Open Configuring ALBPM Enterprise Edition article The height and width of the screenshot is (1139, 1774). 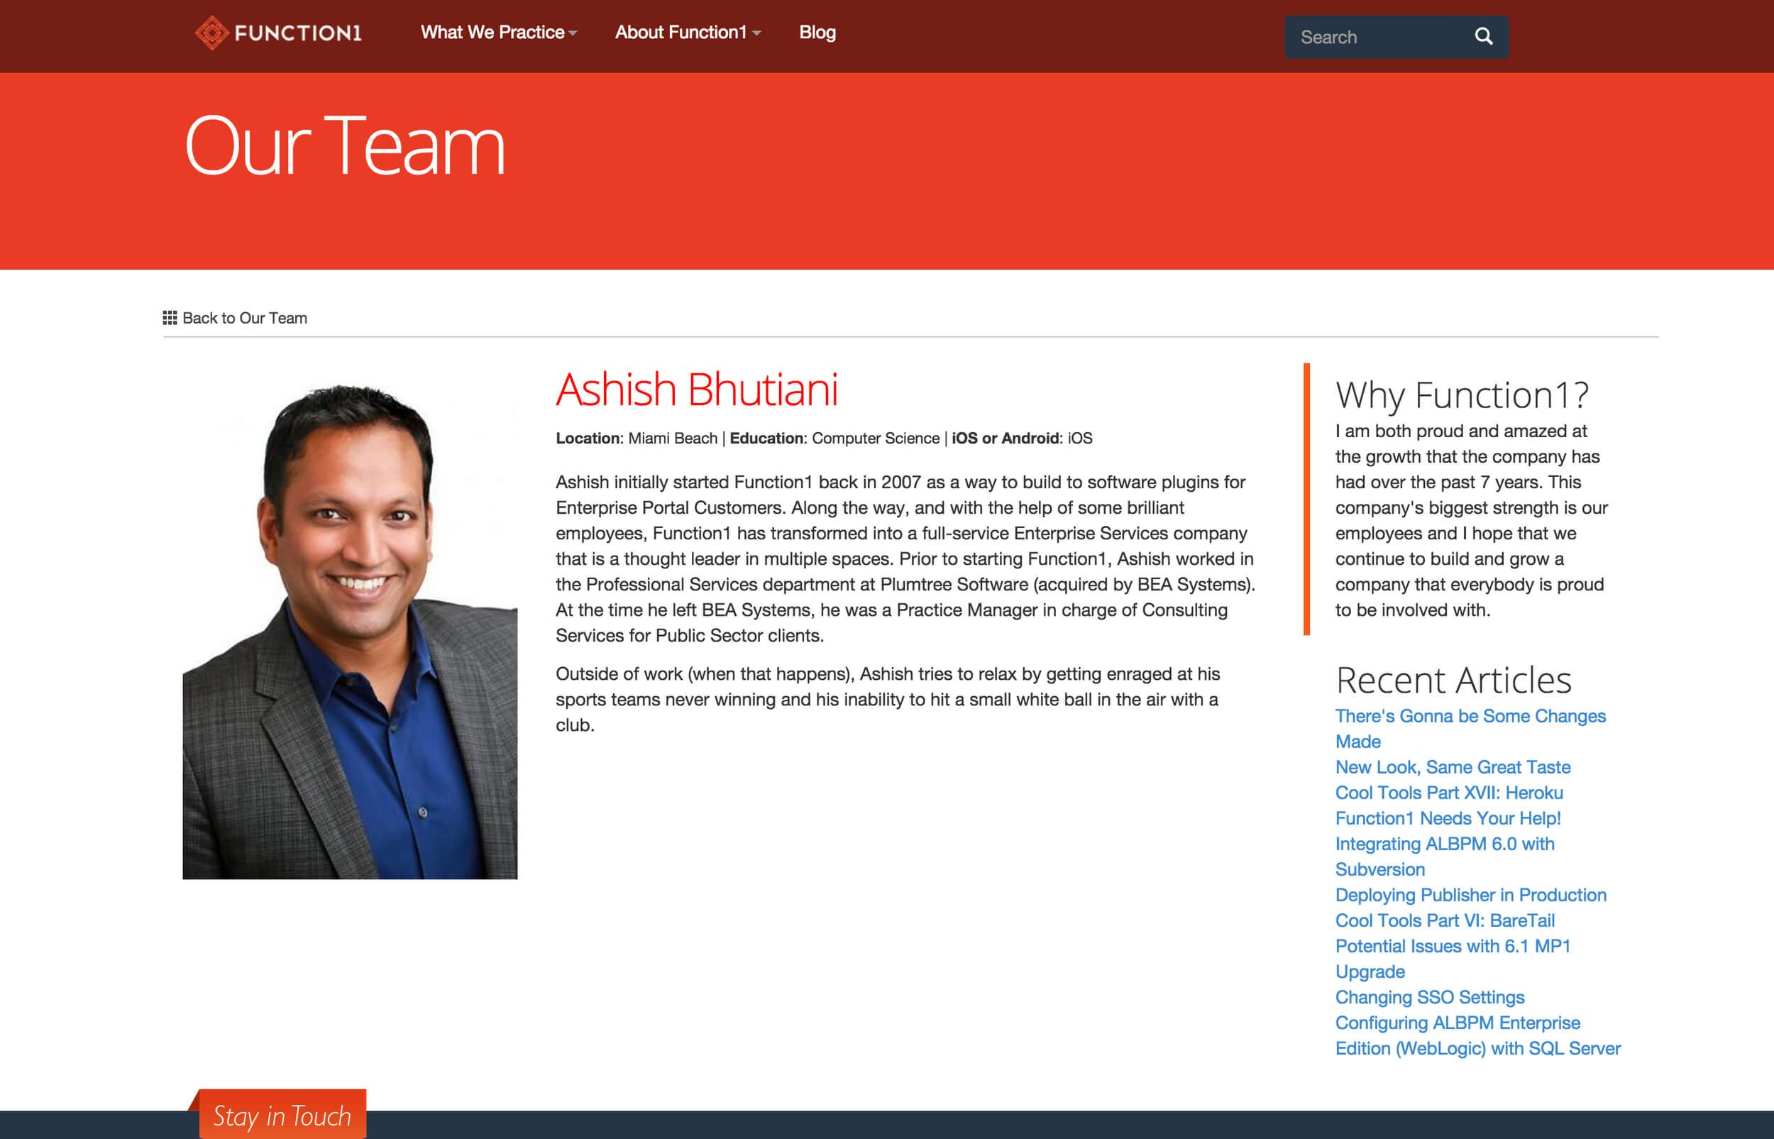click(x=1477, y=1035)
